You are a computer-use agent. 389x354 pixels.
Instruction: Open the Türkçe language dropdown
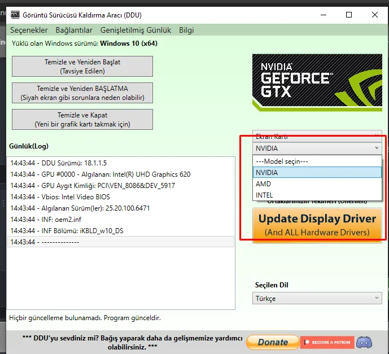pos(317,298)
